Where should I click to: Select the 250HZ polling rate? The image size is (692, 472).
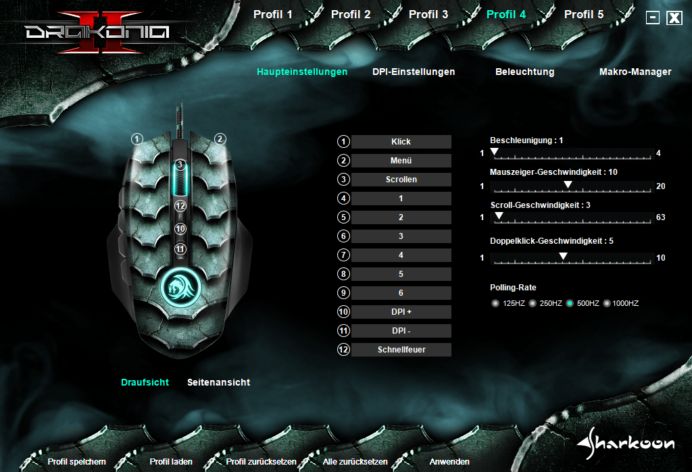click(533, 304)
